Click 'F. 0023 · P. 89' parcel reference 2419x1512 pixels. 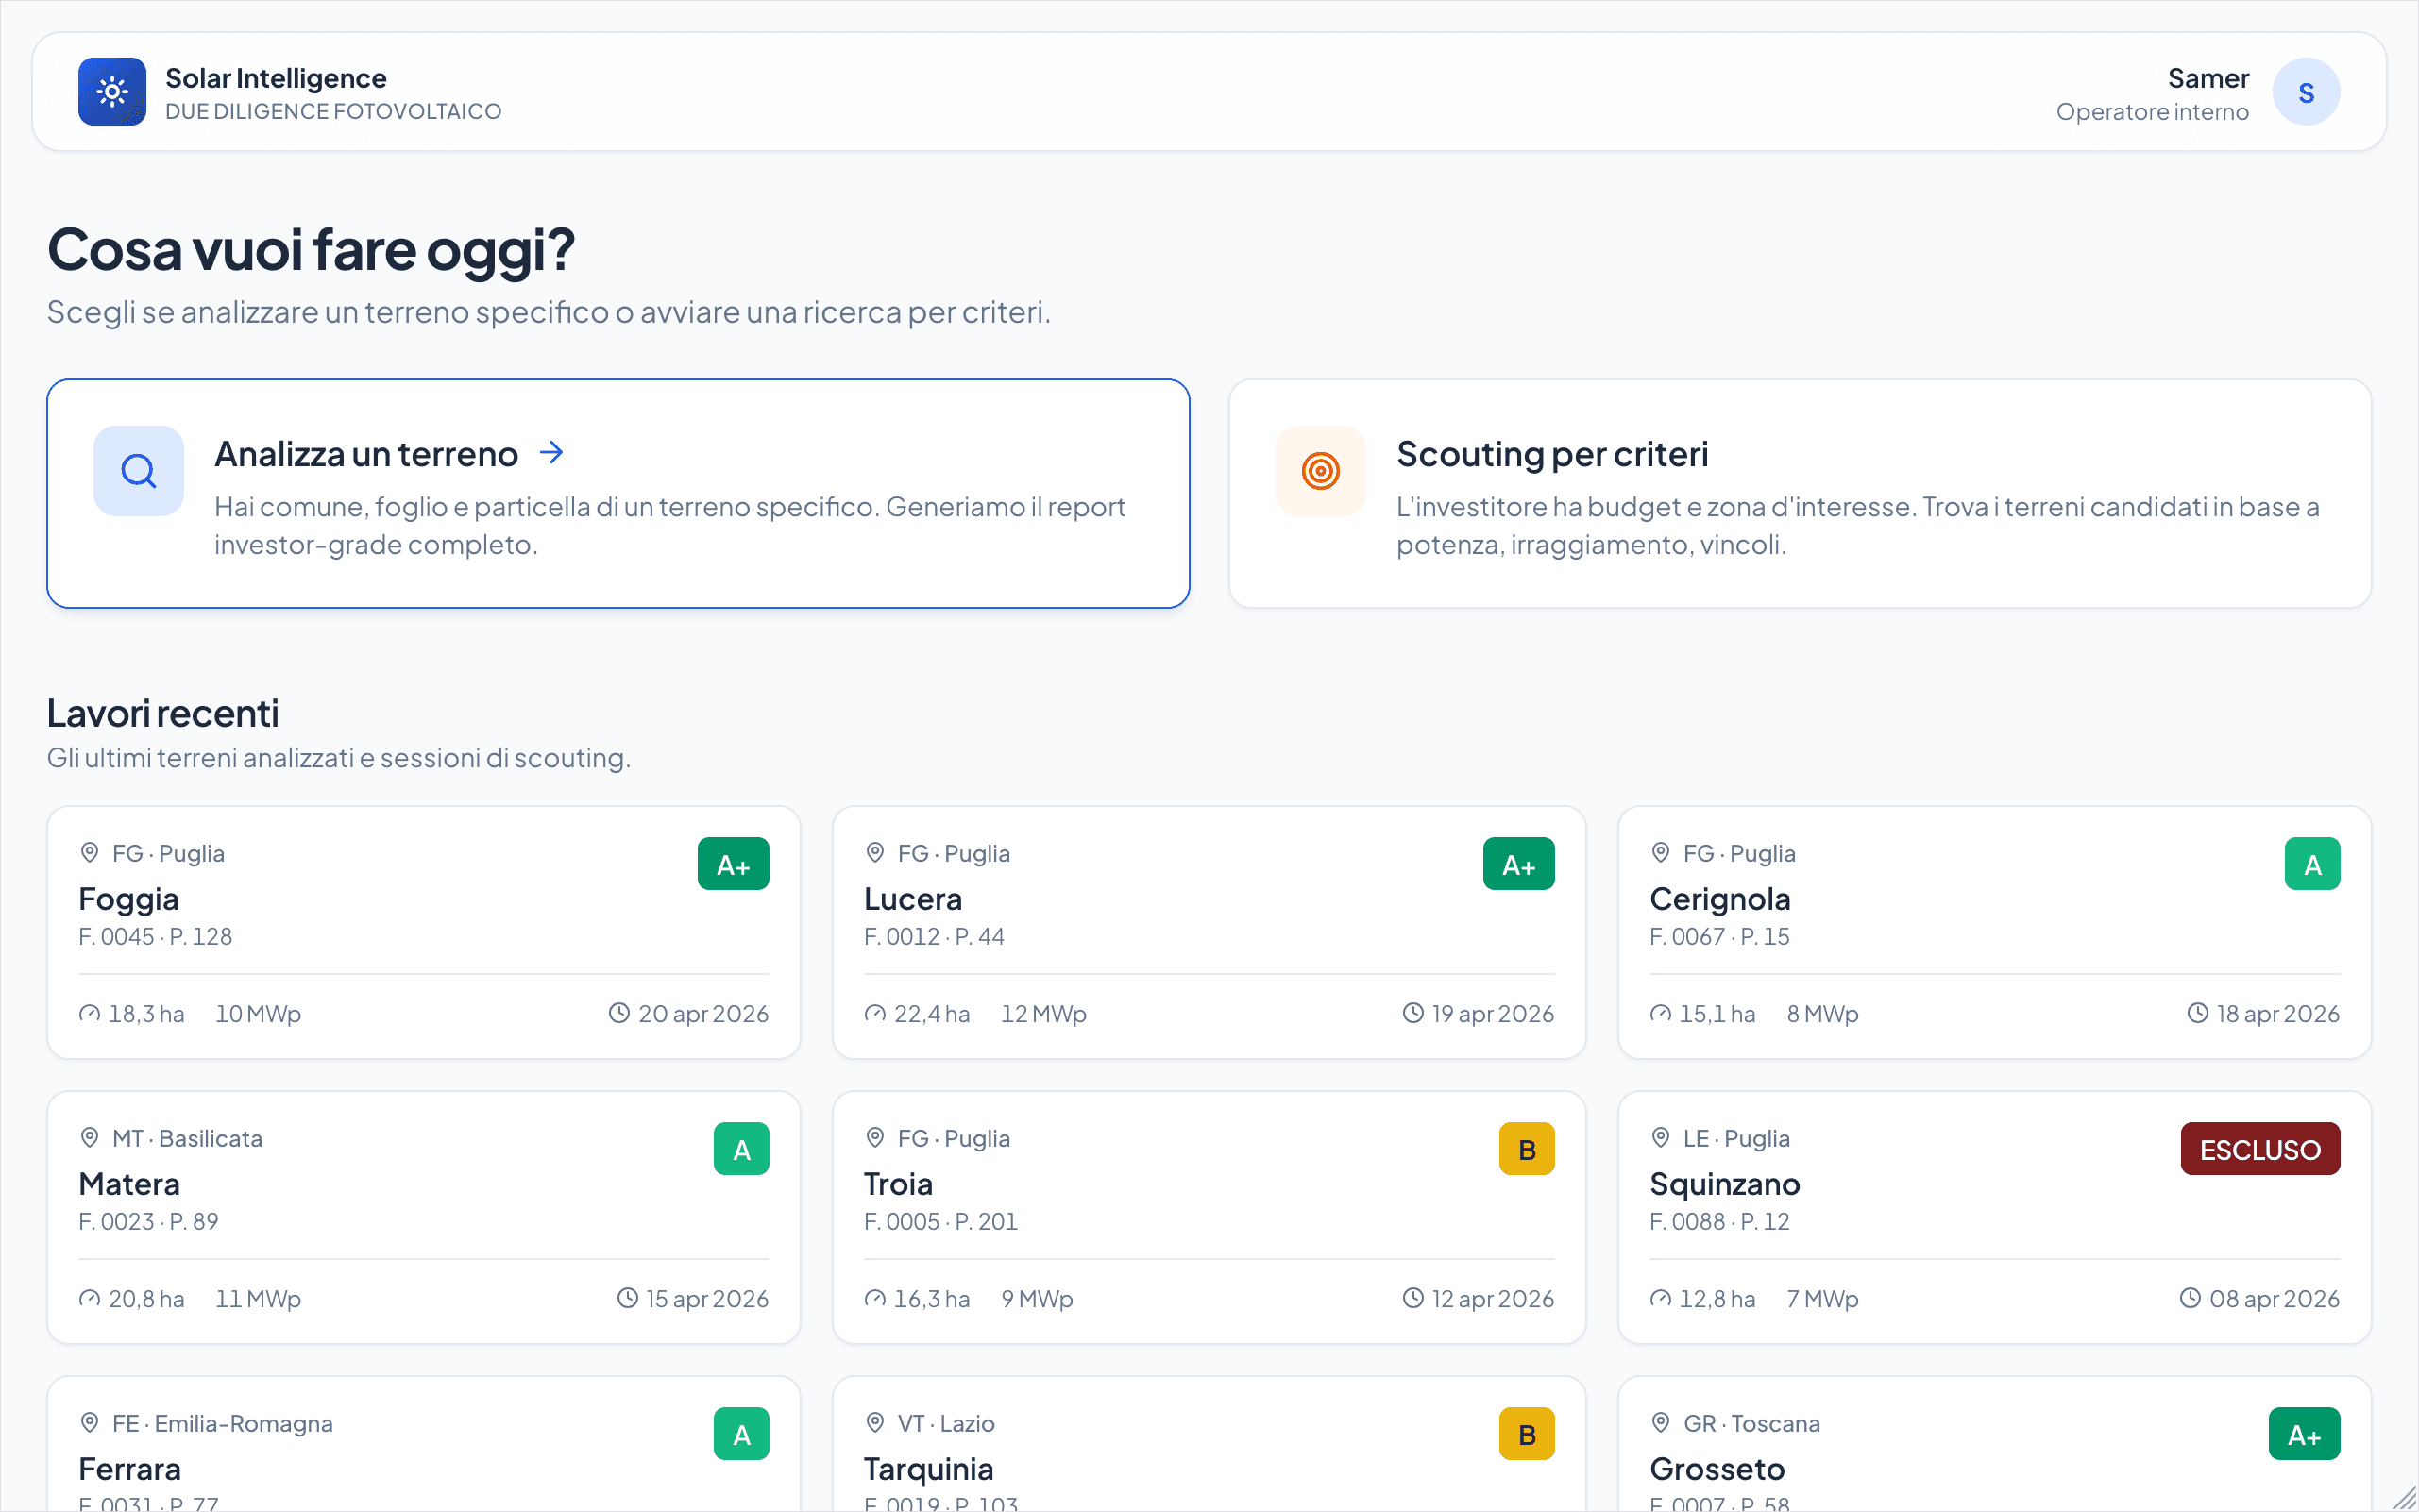148,1222
